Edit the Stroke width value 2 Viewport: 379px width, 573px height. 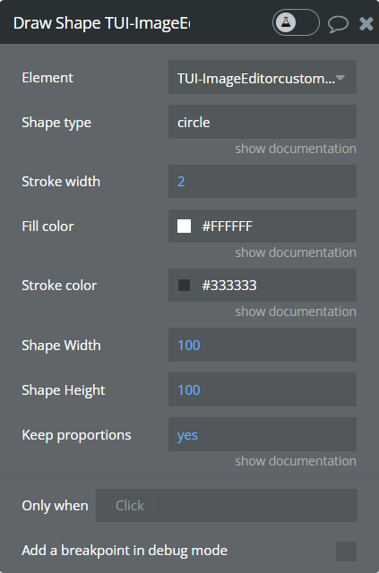pos(263,181)
